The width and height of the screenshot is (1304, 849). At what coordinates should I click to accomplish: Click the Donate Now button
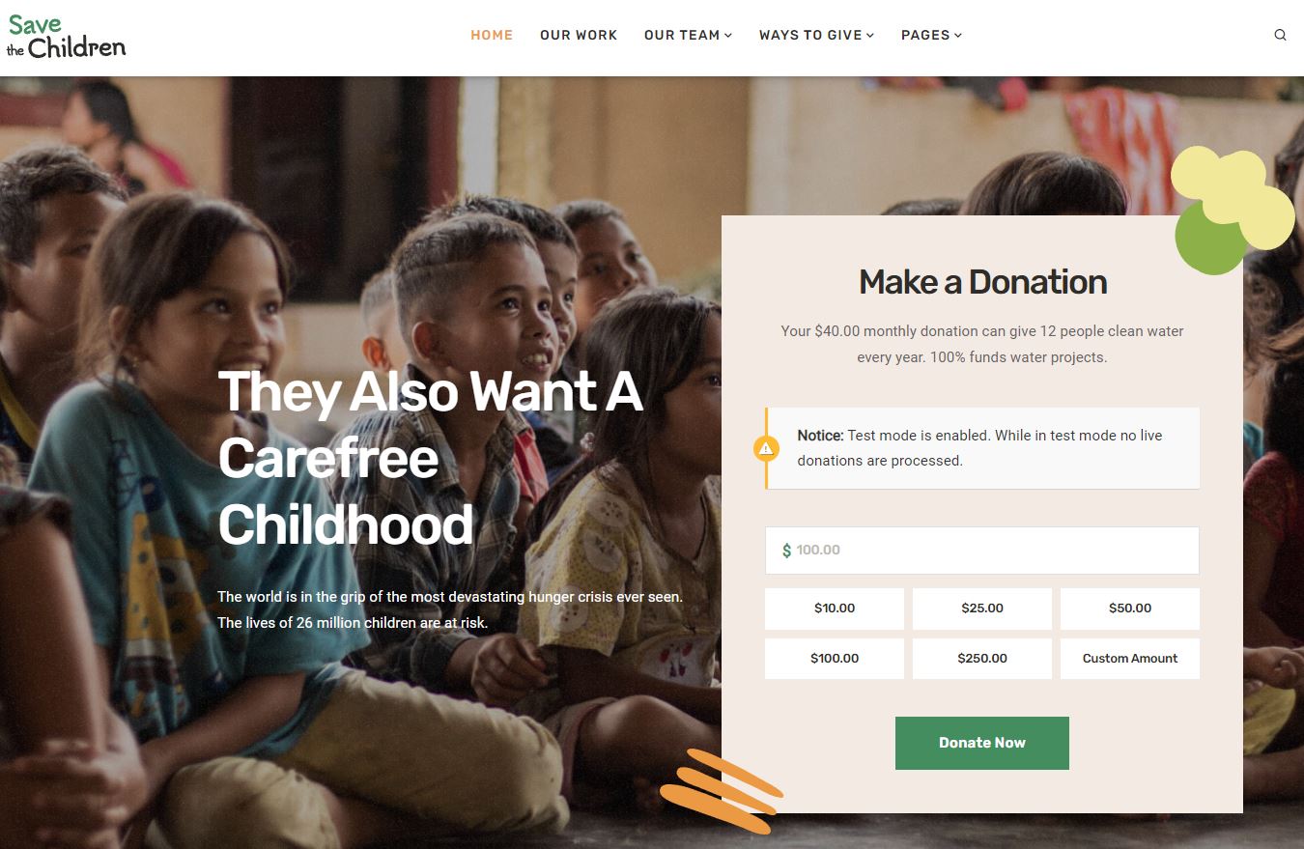click(982, 743)
